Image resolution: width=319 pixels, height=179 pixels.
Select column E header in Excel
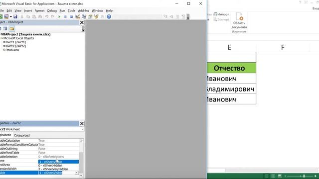229,48
